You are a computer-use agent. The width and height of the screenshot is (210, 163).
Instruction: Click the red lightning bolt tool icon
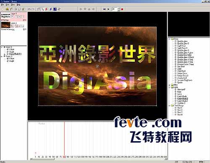pos(47,9)
